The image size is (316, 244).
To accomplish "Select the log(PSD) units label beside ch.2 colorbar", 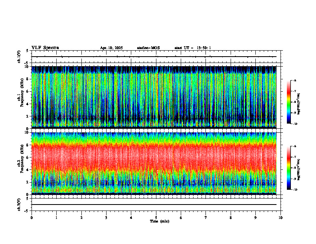I will 299,169.
